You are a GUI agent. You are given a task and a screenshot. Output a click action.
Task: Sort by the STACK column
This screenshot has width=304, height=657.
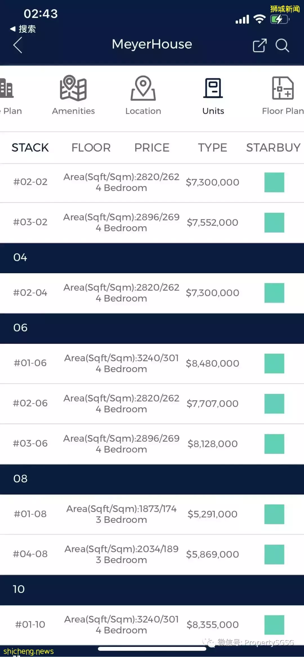tap(30, 148)
